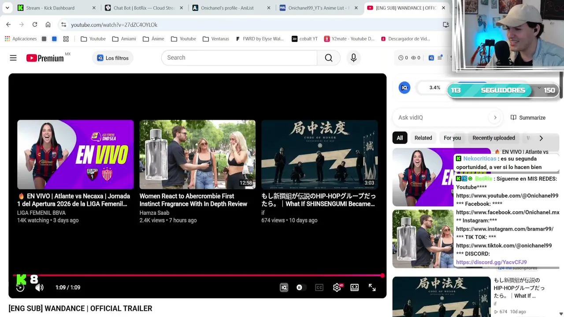This screenshot has height=317, width=564.
Task: Switch to the Chat Bot BotRix tab
Action: pos(144,8)
